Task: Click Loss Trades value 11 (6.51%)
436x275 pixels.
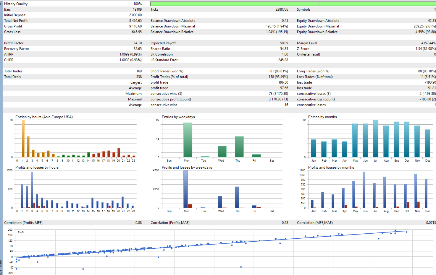Action: pyautogui.click(x=428, y=77)
